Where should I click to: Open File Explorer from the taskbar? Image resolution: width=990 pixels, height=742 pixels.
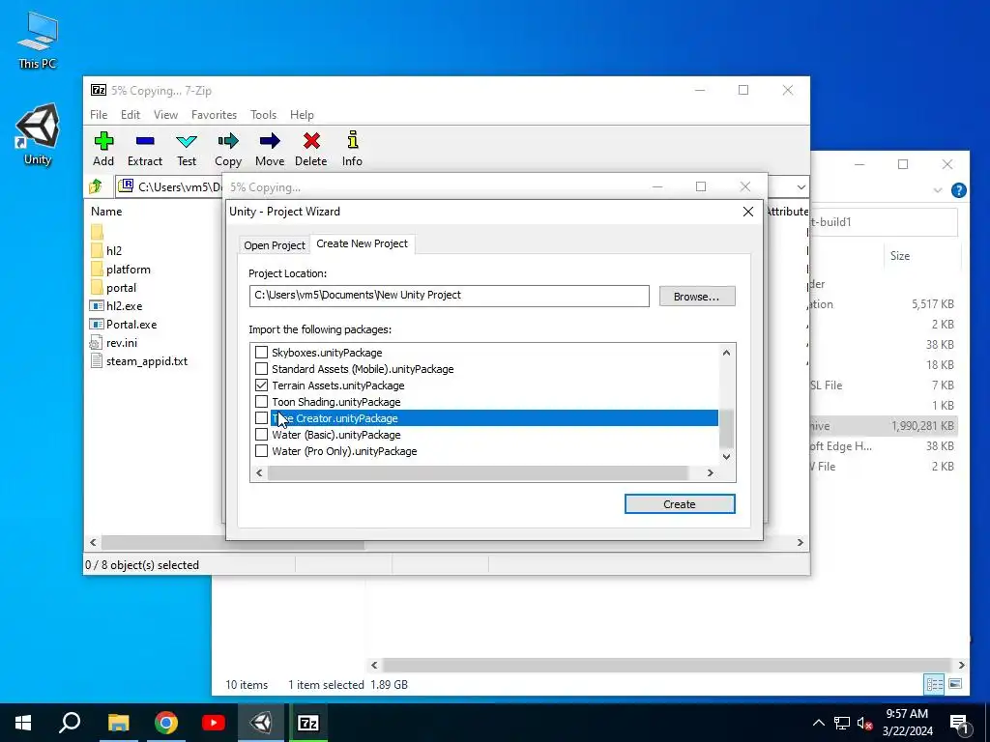click(x=118, y=723)
